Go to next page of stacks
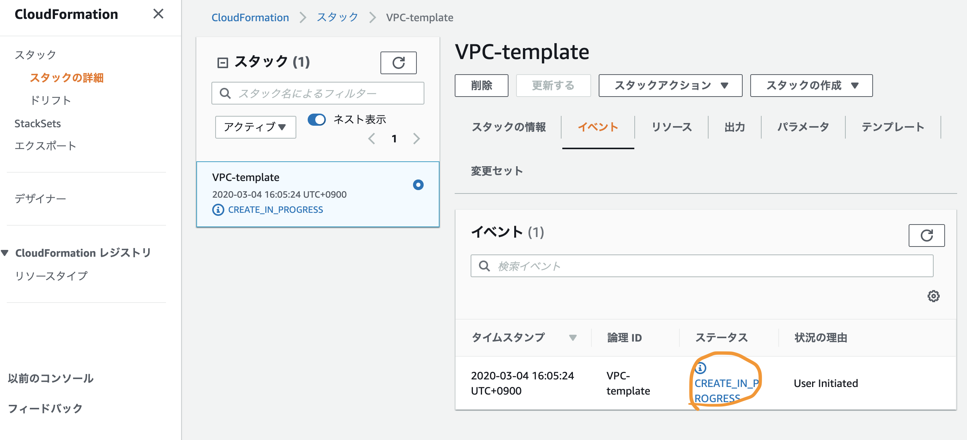Screen dimensions: 967x440 [416, 139]
